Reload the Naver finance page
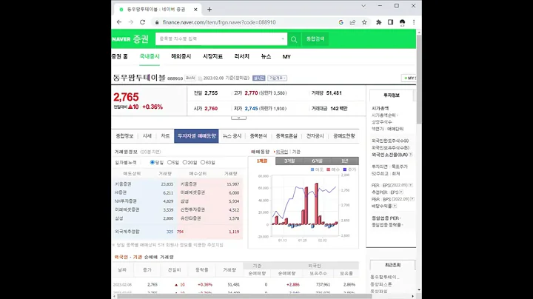Image resolution: width=533 pixels, height=299 pixels. (x=142, y=22)
